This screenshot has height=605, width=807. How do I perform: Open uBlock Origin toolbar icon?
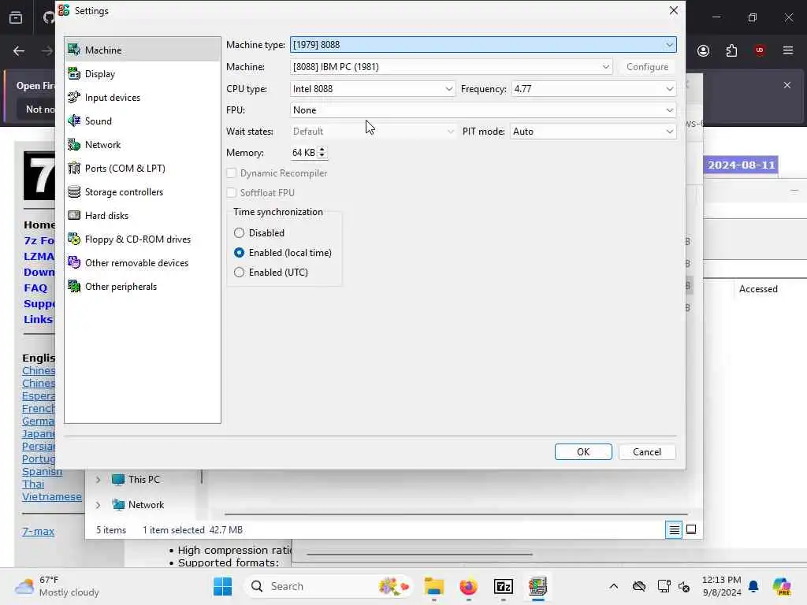(x=760, y=50)
